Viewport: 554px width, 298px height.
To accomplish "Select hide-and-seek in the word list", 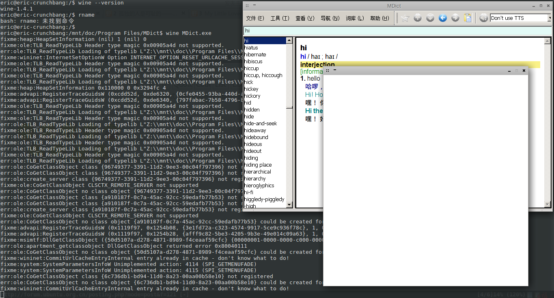I will point(261,123).
